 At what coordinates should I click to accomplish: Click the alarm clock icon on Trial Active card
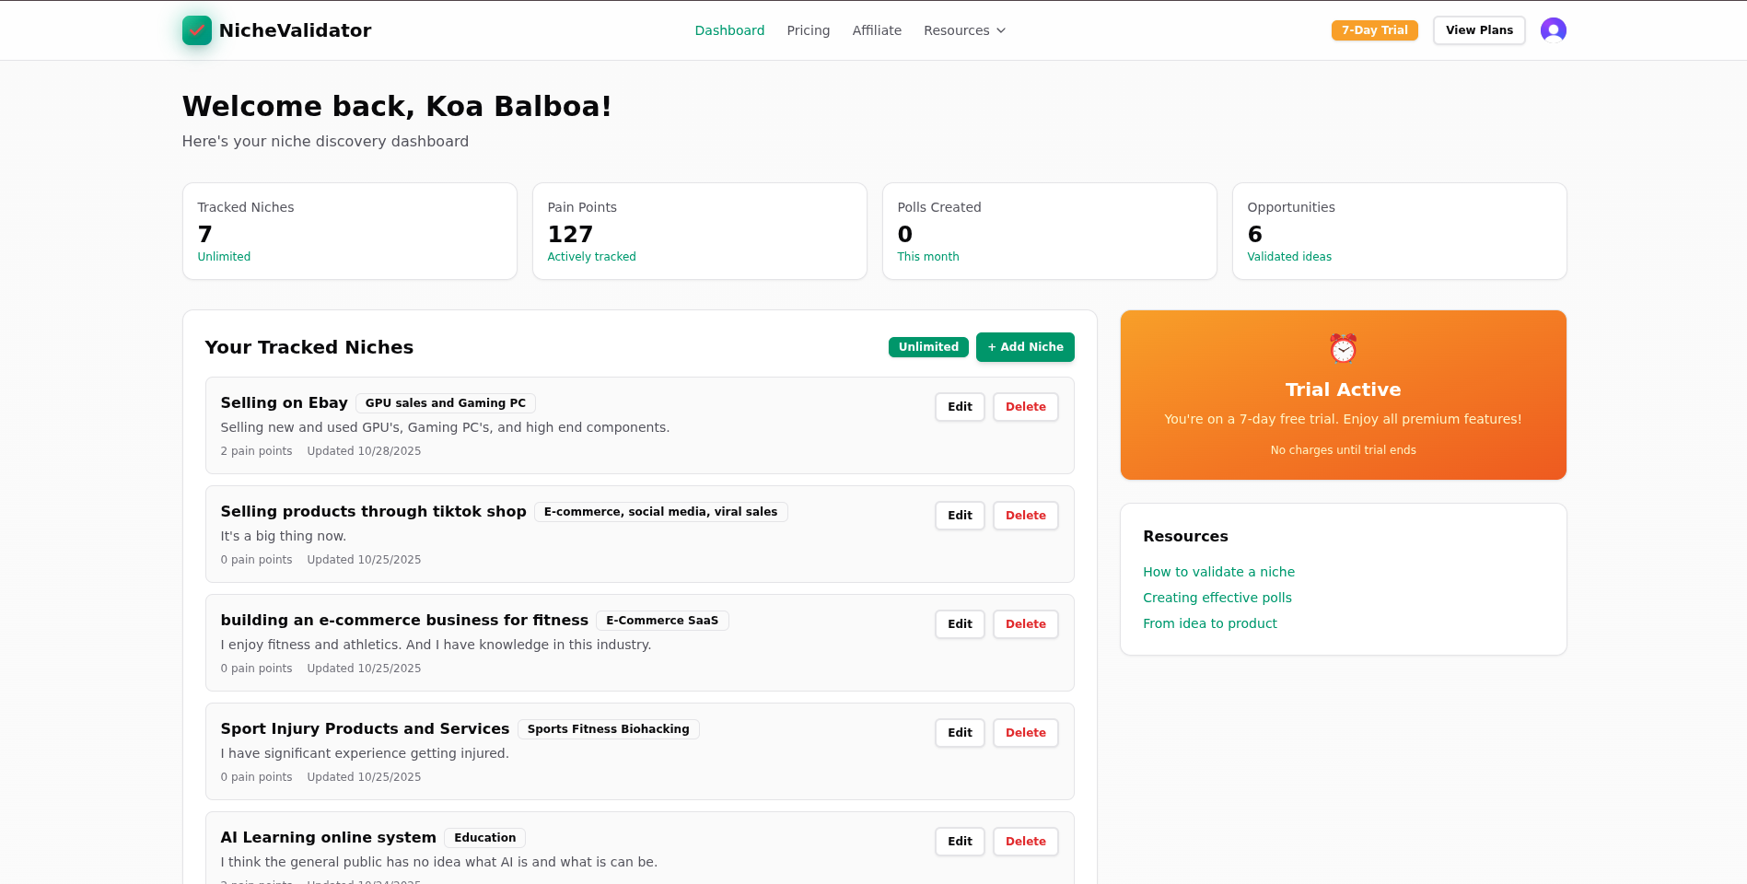1343,349
